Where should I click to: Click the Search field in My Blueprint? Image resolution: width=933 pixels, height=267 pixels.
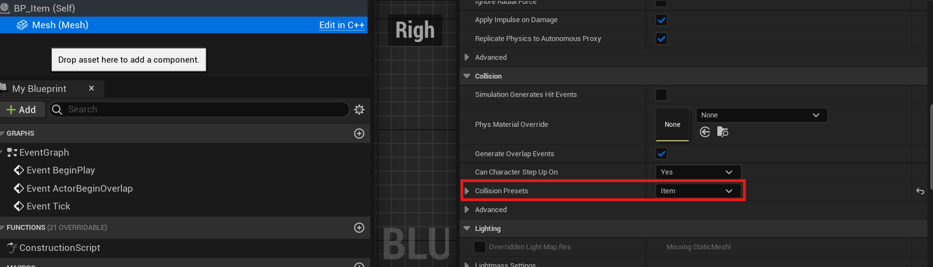pos(200,110)
